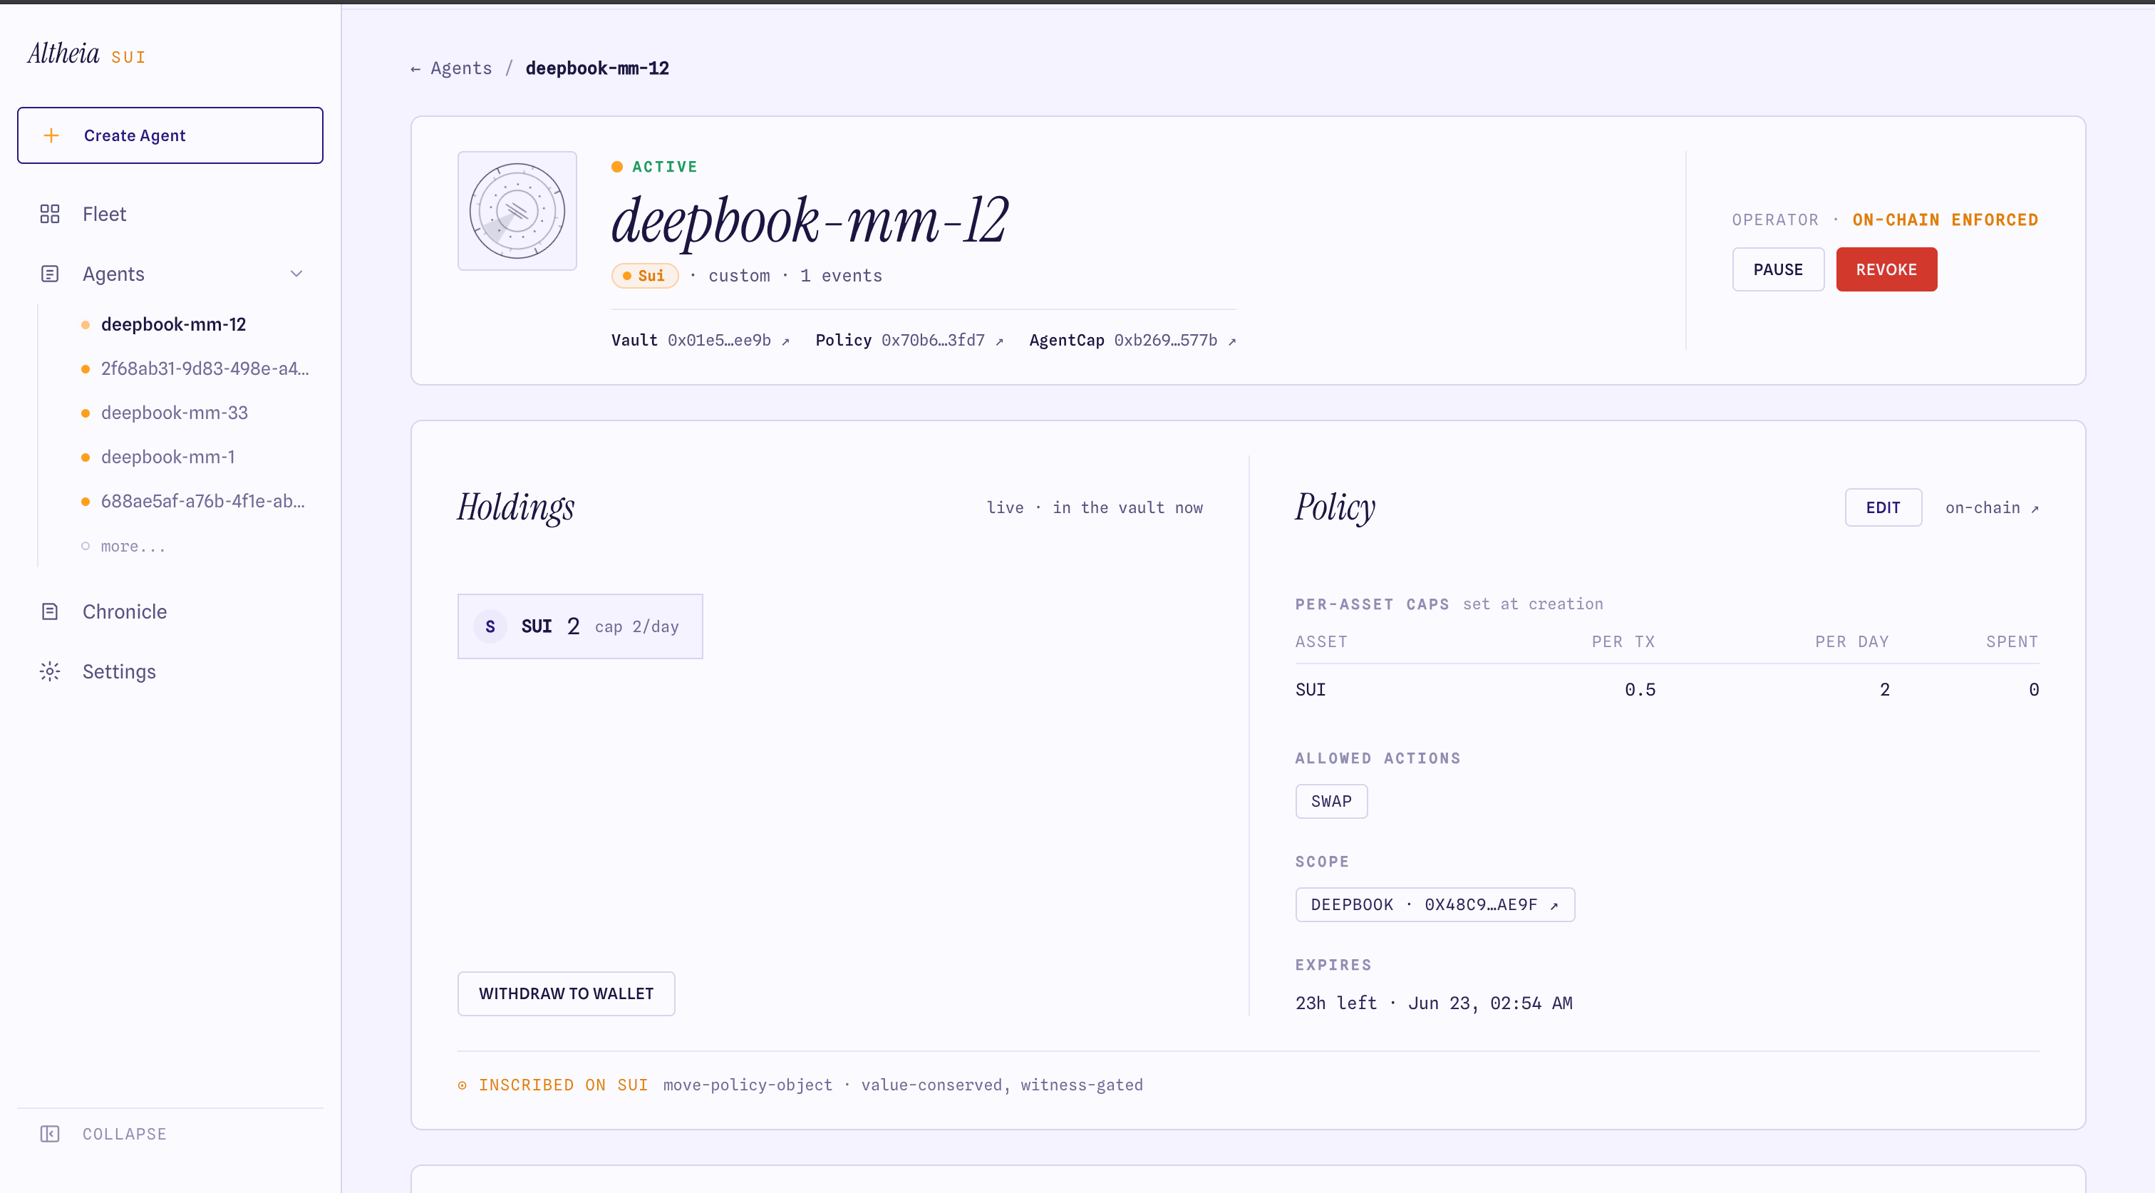Screen dimensions: 2155x1193
Task: Click the Altheia SUI logo
Action: 87,54
